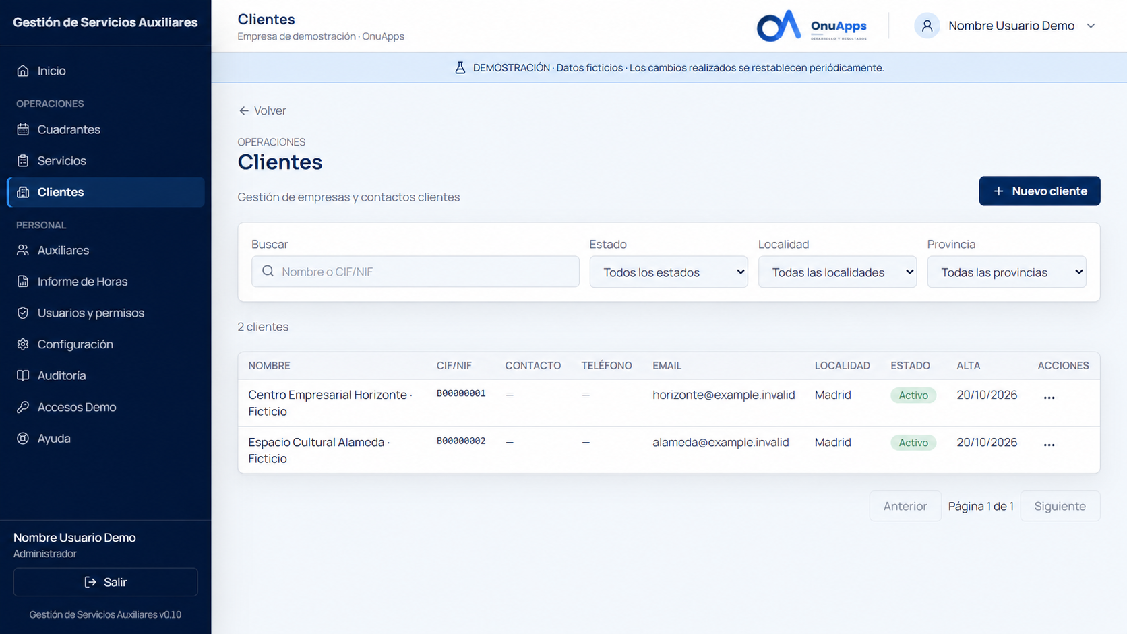Open Informe de Horas
Viewport: 1127px width, 634px height.
point(105,282)
